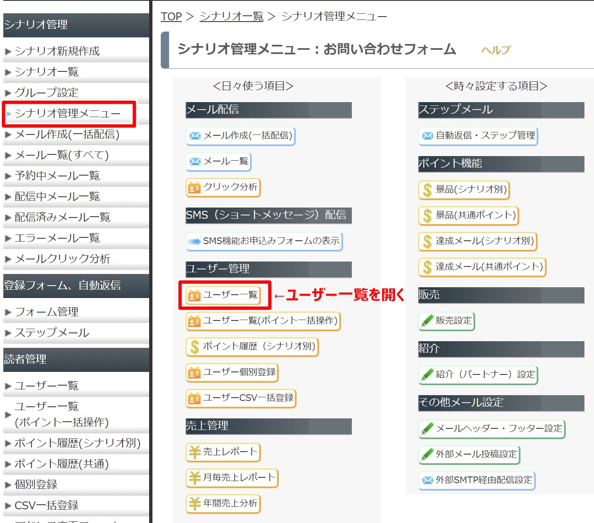The width and height of the screenshot is (594, 523).
Task: Click pencil icon on 外部メール投稿設定
Action: click(x=427, y=455)
